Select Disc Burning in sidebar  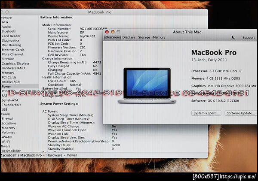[x=11, y=45]
